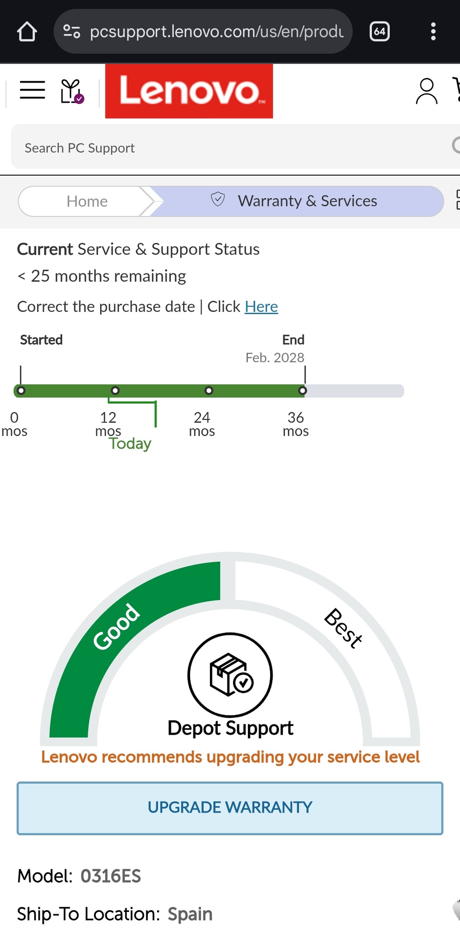Select the Home breadcrumb tab
The image size is (460, 949).
click(x=87, y=201)
